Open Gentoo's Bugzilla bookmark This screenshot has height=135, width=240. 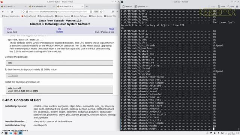pos(45,16)
